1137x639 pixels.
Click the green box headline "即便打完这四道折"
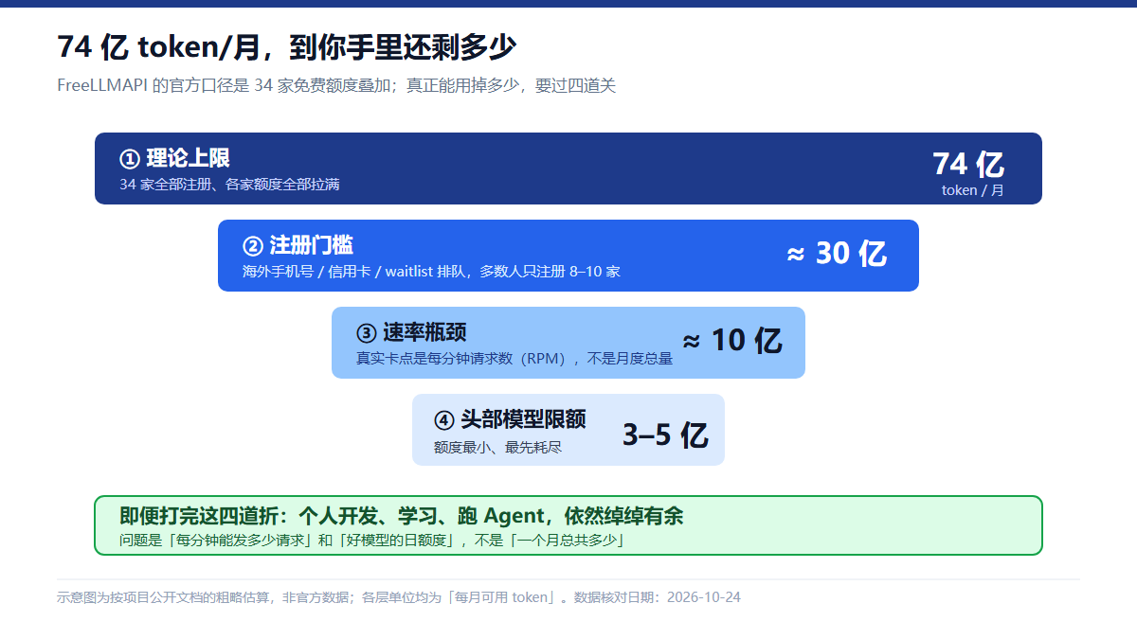[401, 516]
